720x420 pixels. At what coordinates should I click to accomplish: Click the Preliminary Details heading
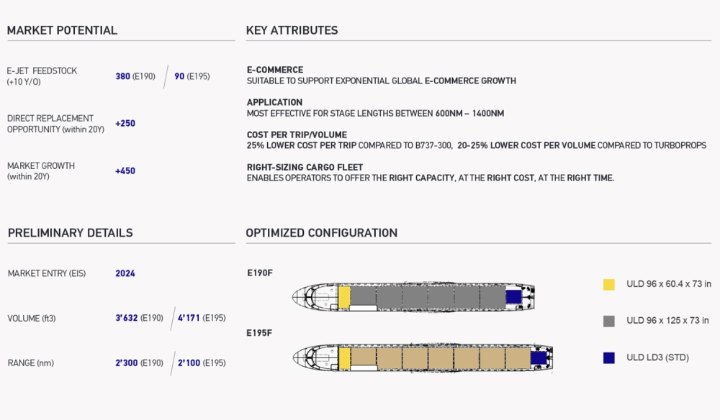(x=71, y=233)
